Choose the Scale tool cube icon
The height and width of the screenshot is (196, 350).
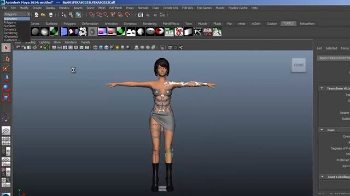6,98
